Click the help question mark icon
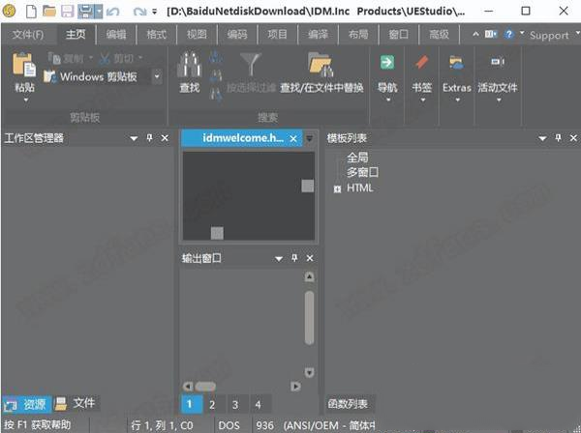 tap(508, 35)
